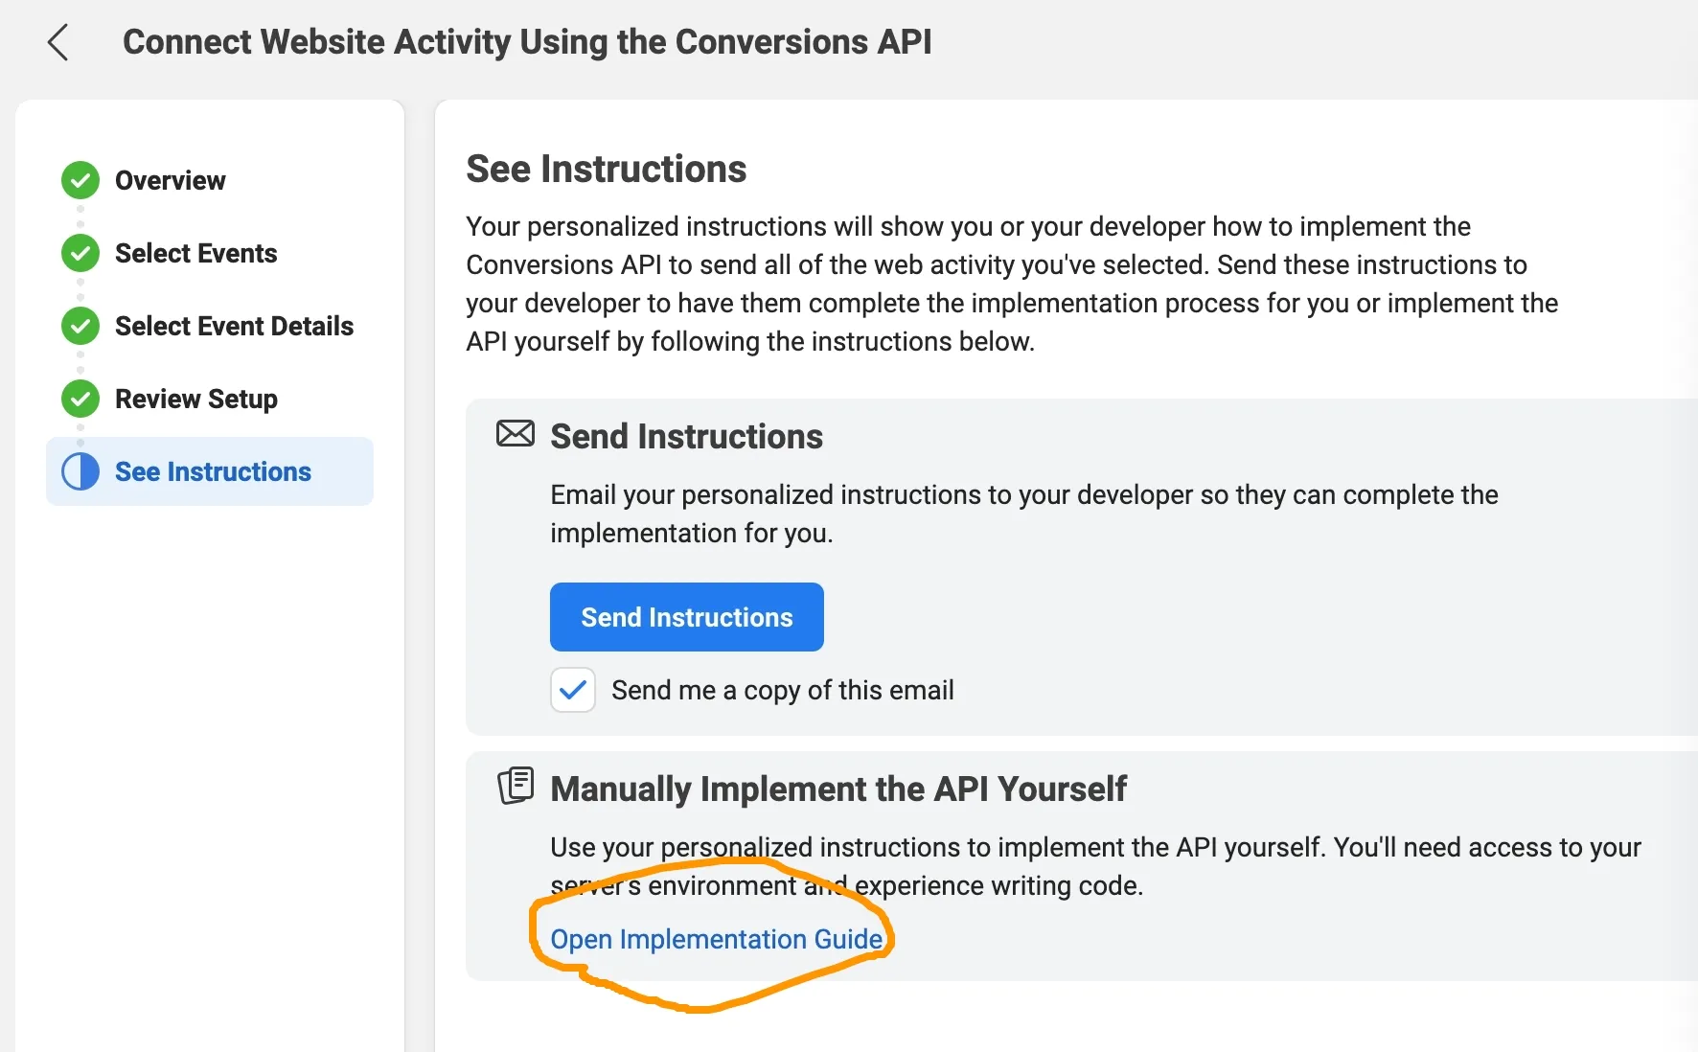Click the Send Instructions section heading
Viewport: 1698px width, 1052px height.
(x=686, y=436)
